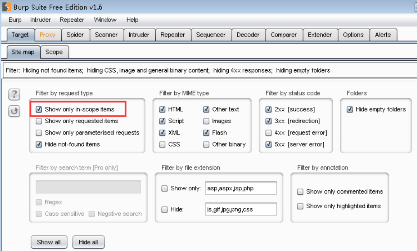
Task: Enable the Images MIME type checkbox
Action: [206, 121]
